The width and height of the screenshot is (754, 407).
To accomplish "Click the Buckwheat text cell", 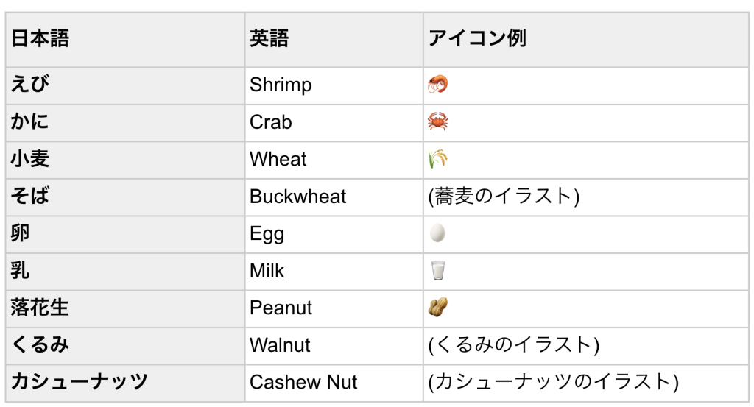I will click(x=334, y=197).
